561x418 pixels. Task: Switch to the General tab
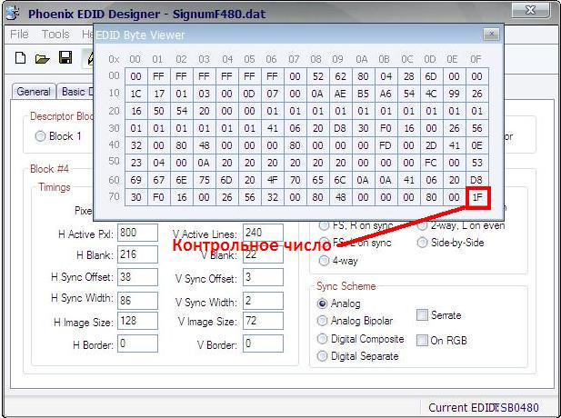point(34,92)
